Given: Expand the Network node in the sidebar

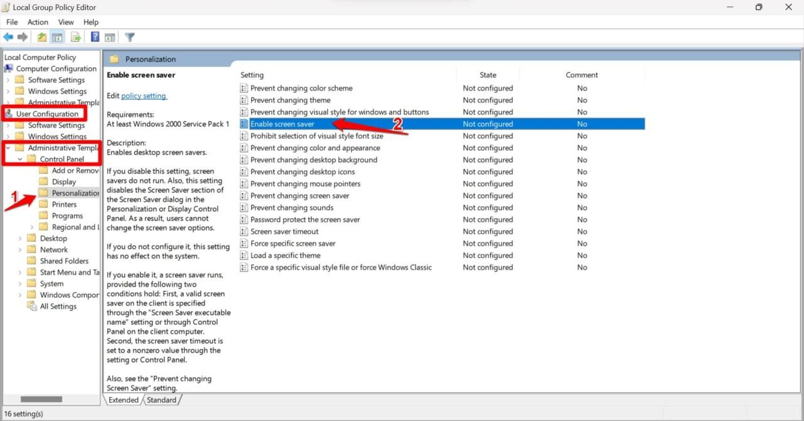Looking at the screenshot, I should point(21,249).
